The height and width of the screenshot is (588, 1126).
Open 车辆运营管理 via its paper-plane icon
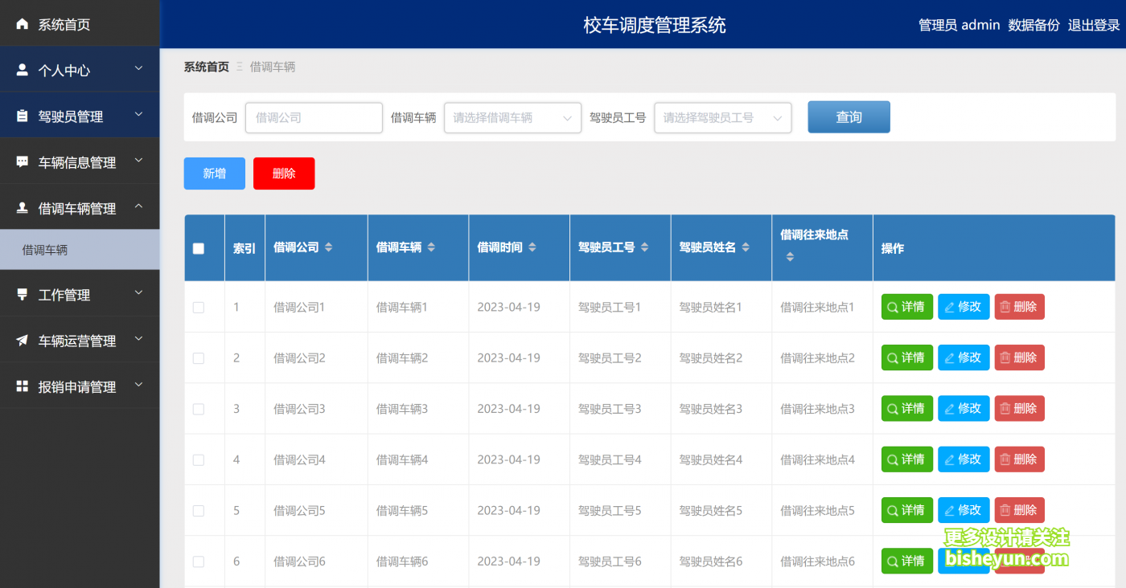point(22,340)
